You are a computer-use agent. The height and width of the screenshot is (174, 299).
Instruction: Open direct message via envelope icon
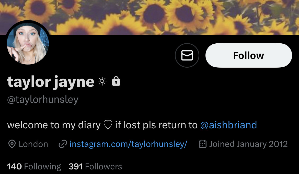[187, 55]
